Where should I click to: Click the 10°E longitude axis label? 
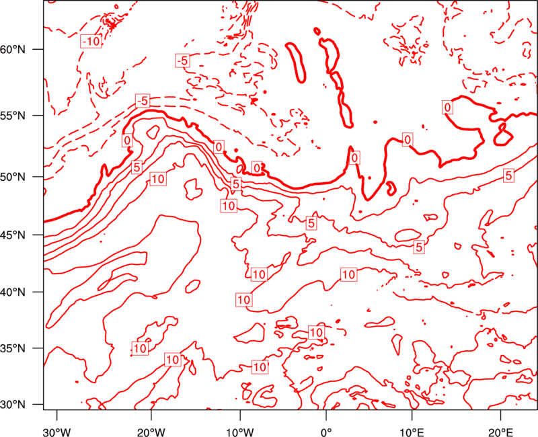(412, 432)
